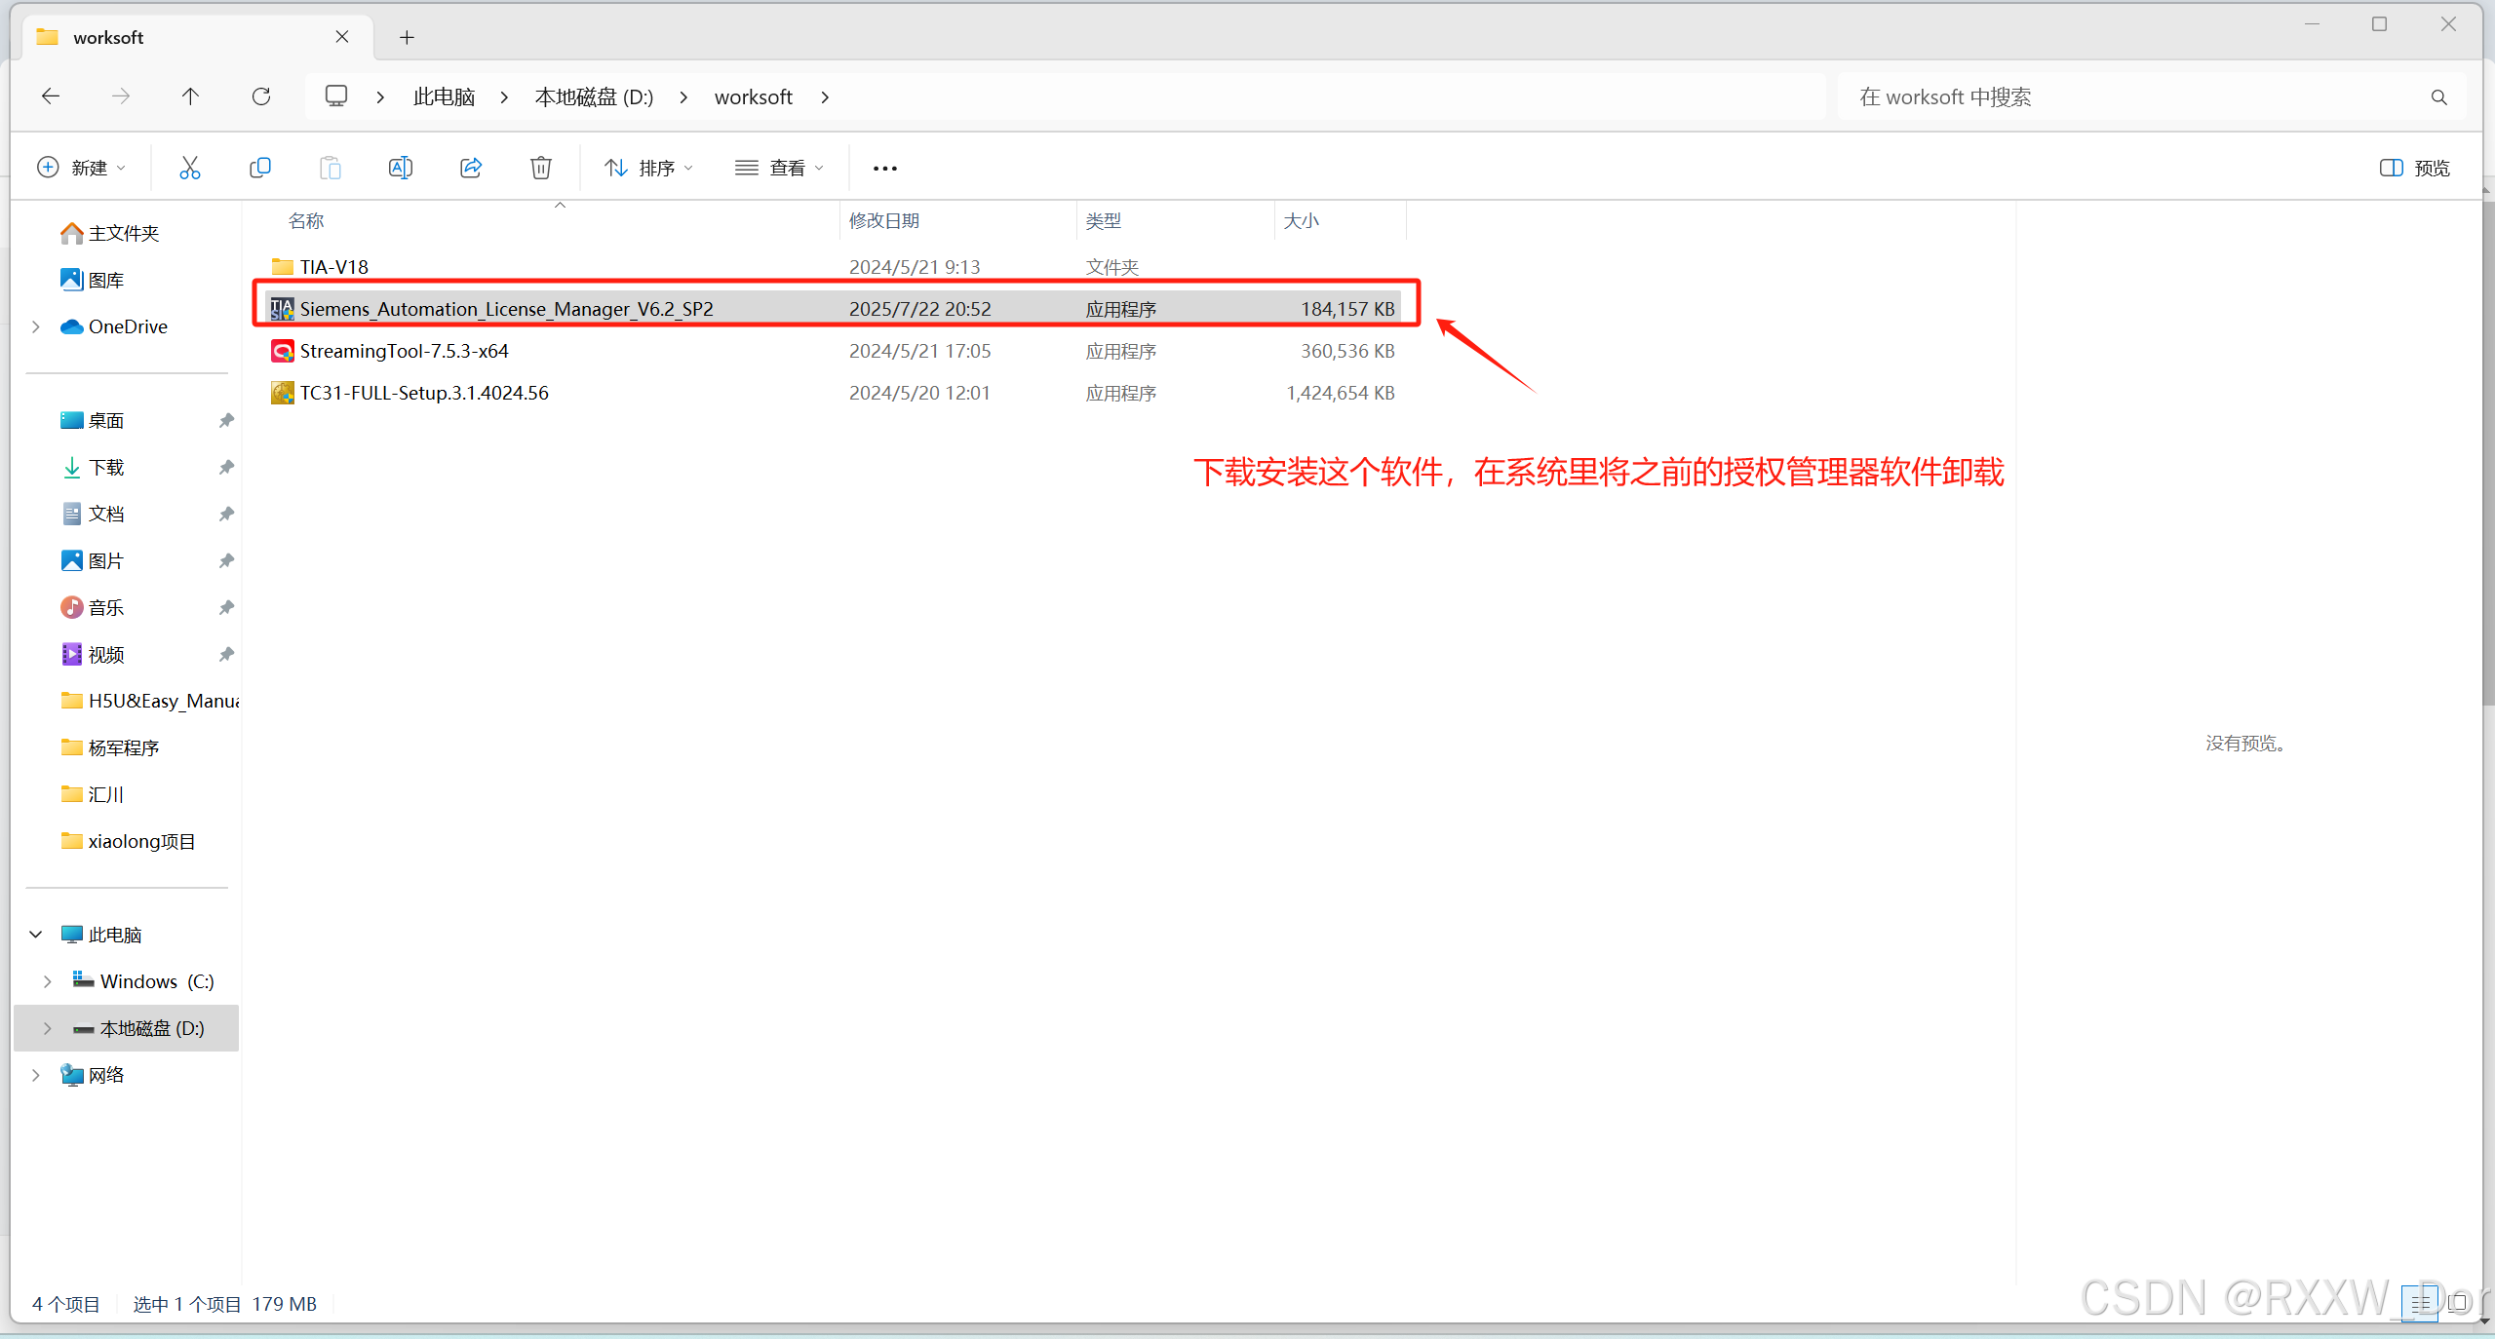Expand chevron after 本地磁盘 (D:) in address bar
Viewport: 2495px width, 1339px height.
coord(683,96)
